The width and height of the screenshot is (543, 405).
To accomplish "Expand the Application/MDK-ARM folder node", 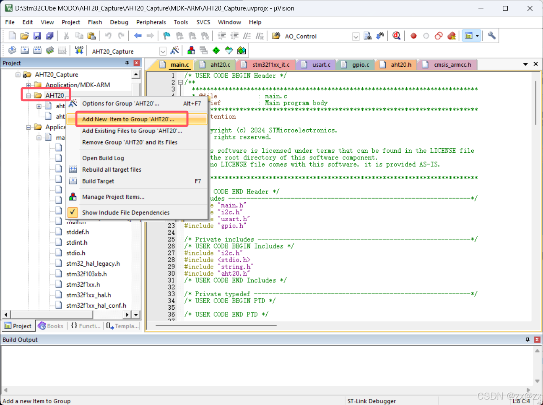I will (29, 85).
